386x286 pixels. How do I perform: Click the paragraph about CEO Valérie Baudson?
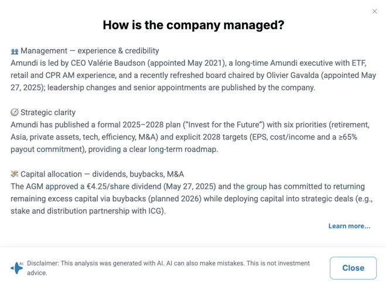pos(193,76)
